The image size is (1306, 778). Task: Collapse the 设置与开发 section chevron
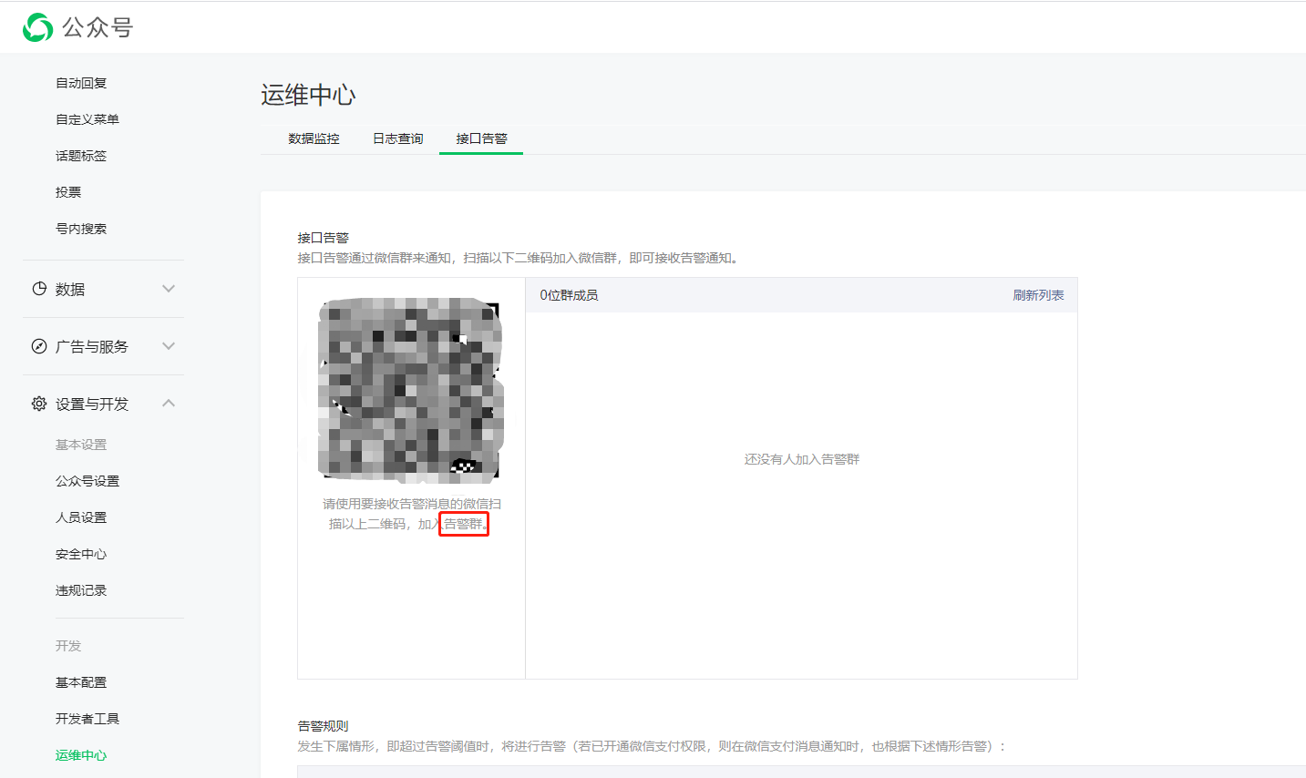coord(169,403)
